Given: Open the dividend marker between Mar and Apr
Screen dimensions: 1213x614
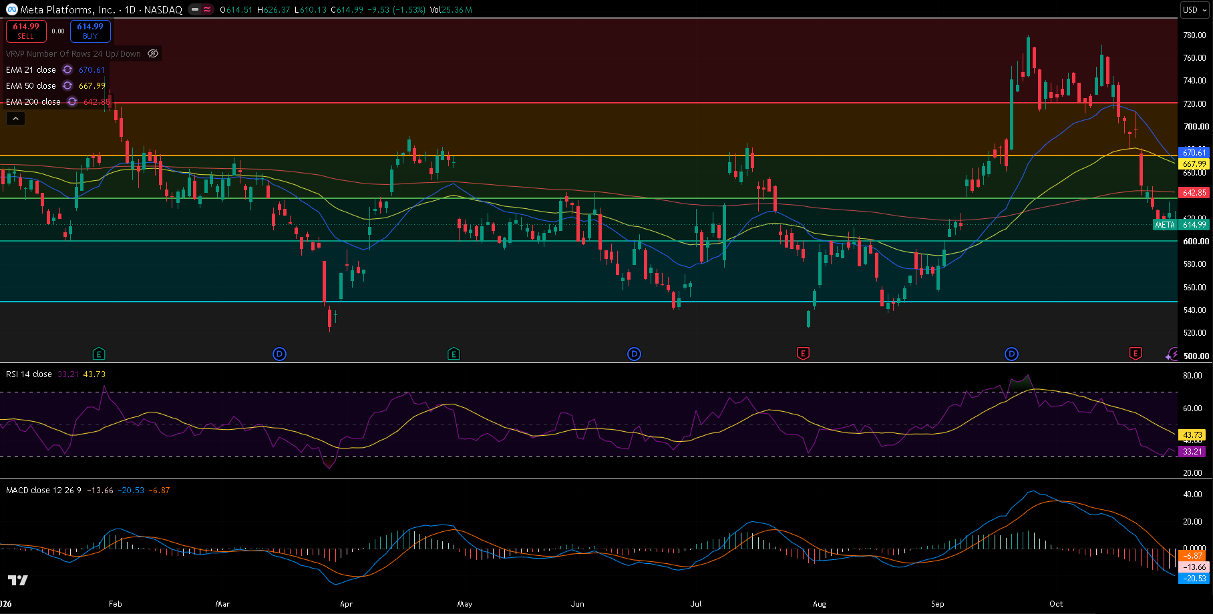Looking at the screenshot, I should 279,354.
